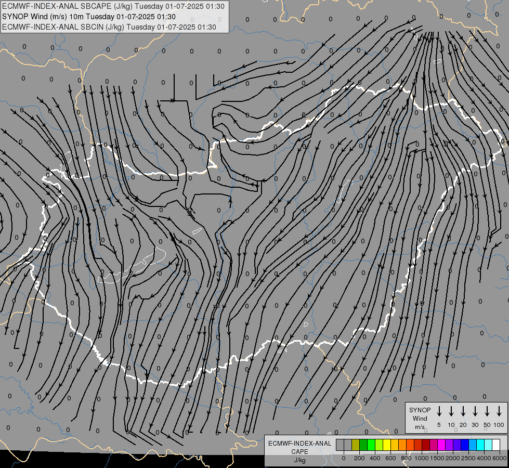Pick the bright green CAPE color swatch
Screen dimensions: 509x468
[x=371, y=445]
